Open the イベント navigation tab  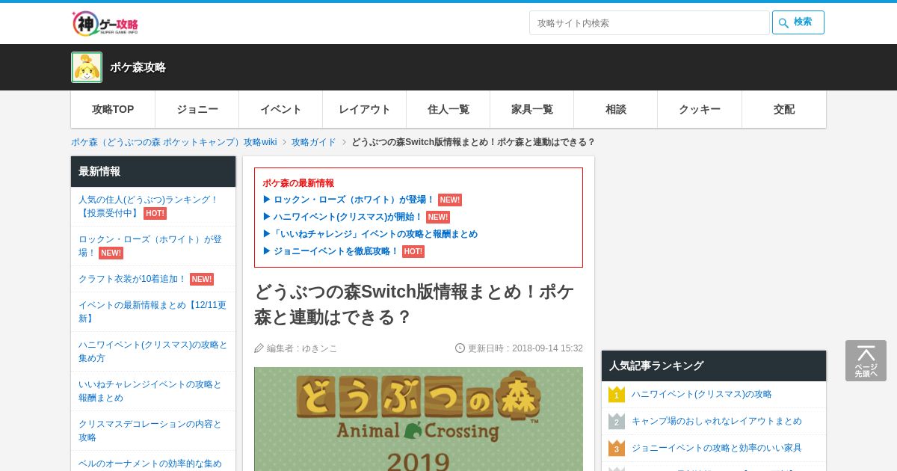(281, 109)
